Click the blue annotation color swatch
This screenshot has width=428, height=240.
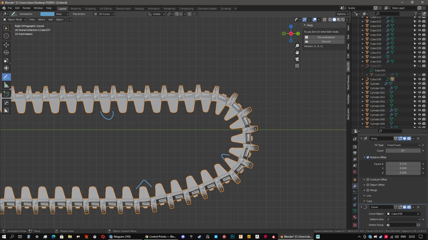pyautogui.click(x=47, y=14)
